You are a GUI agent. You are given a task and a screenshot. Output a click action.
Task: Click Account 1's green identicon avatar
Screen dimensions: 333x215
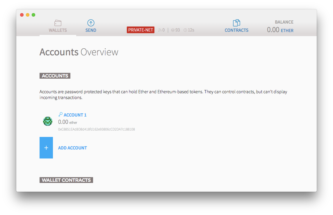click(x=47, y=121)
